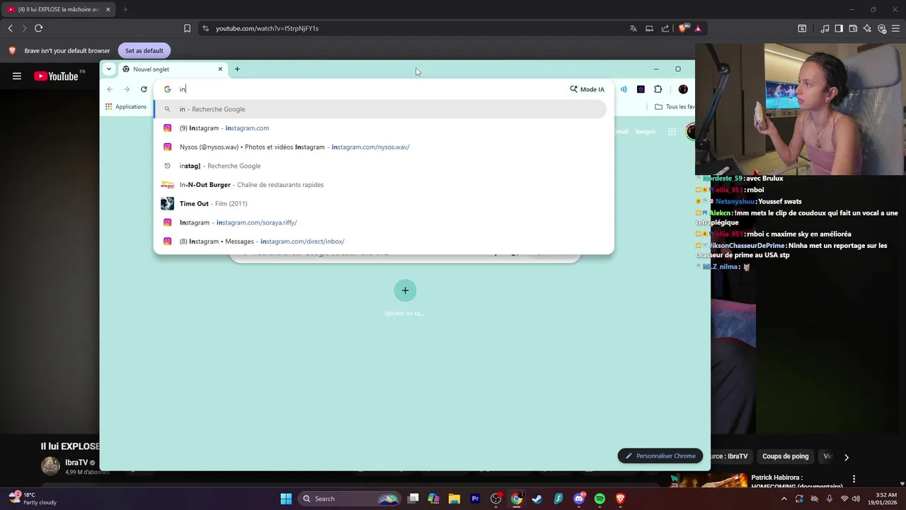Open the weather widget showing 18°C
906x510 pixels.
(x=32, y=499)
